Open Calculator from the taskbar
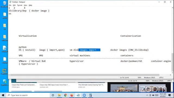174x98 pixels. 91,95
